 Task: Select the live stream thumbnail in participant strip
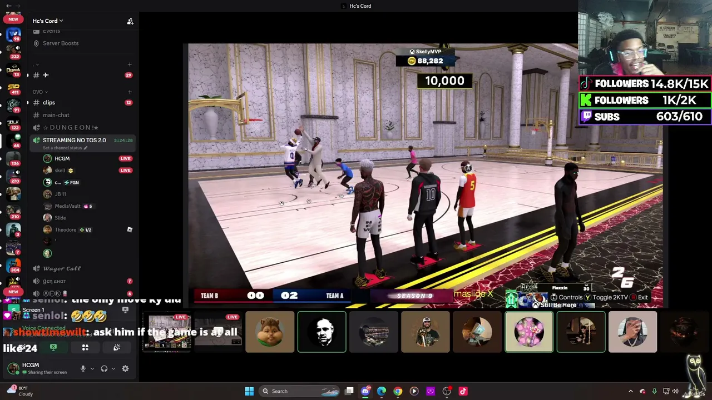pos(167,332)
